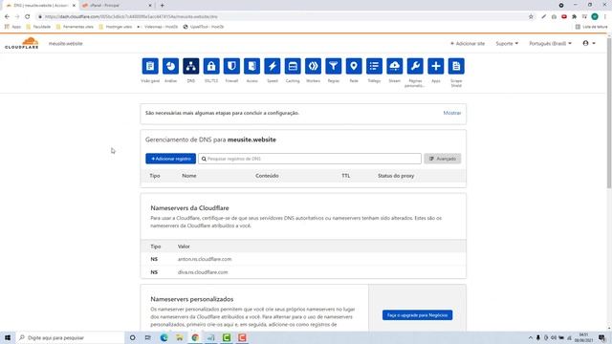Click the TTL column header
The width and height of the screenshot is (612, 344).
346,176
